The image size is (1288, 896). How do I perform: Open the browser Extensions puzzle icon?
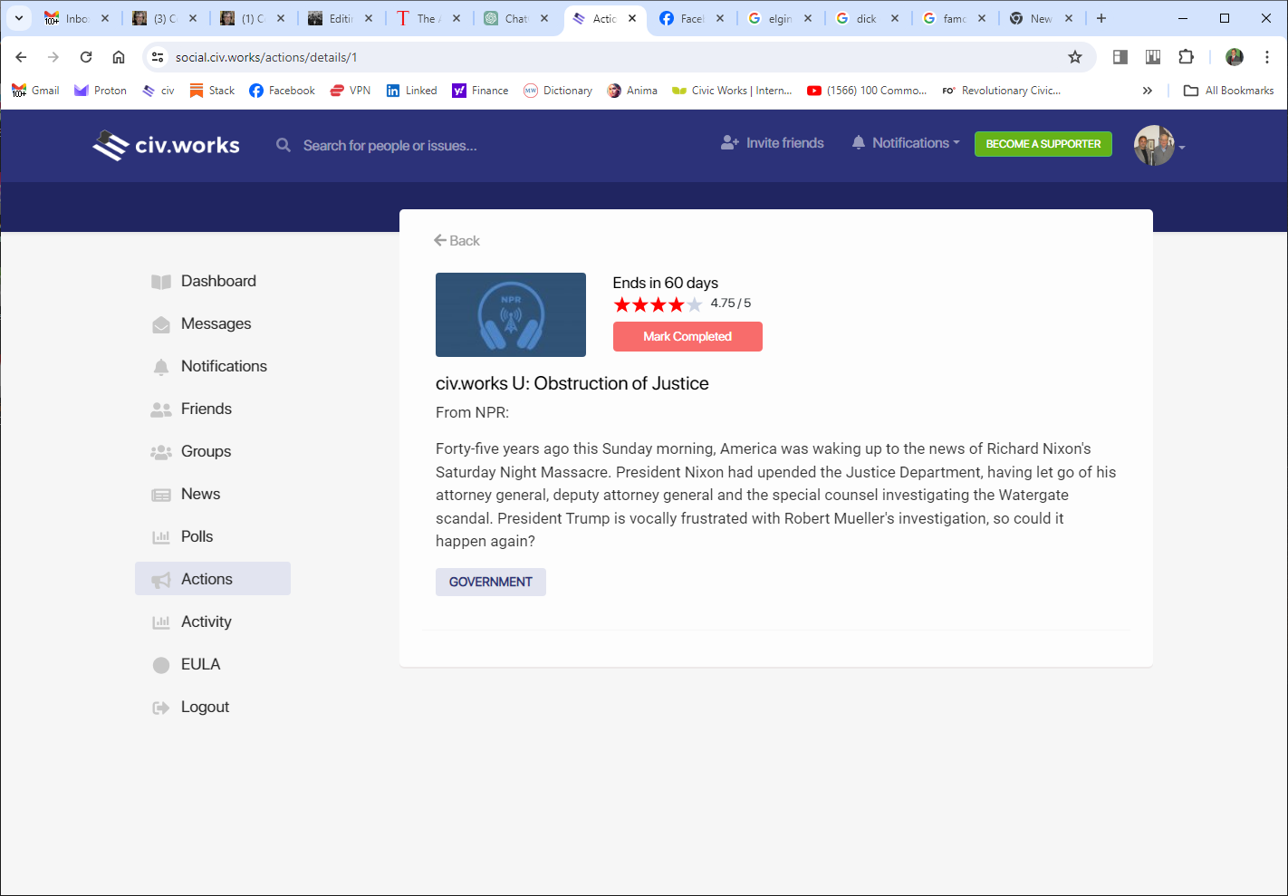tap(1186, 57)
